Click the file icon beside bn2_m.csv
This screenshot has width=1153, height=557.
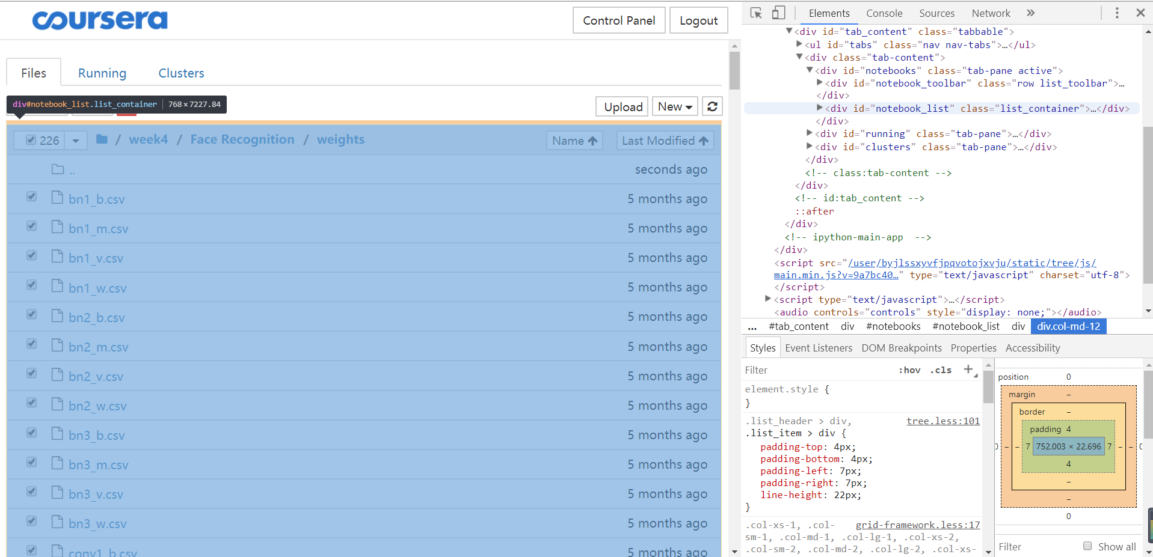coord(57,345)
